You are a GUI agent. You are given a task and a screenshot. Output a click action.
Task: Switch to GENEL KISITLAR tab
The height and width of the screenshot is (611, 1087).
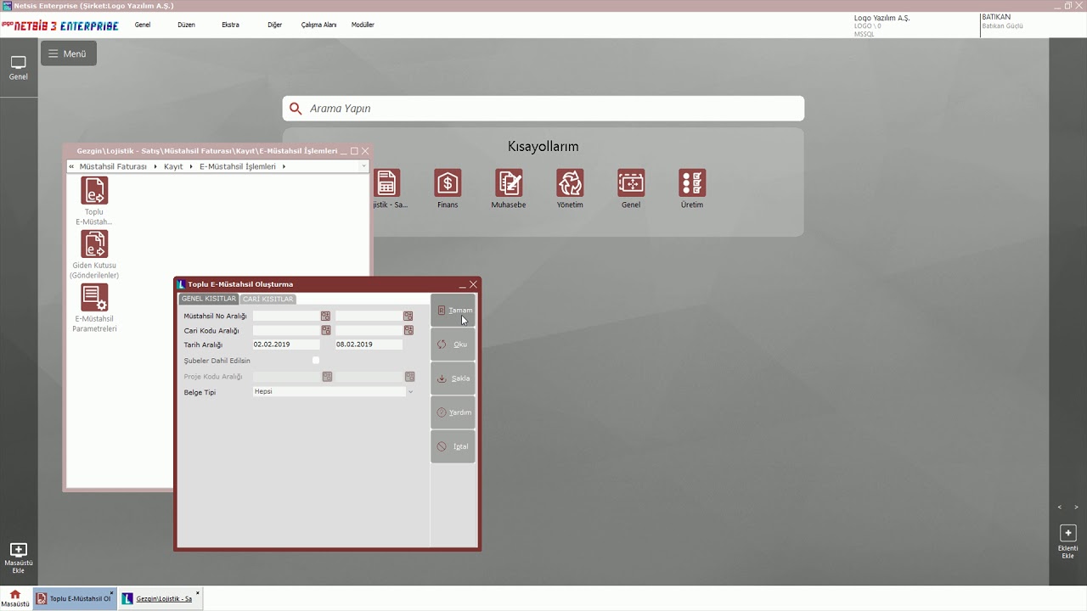[209, 299]
